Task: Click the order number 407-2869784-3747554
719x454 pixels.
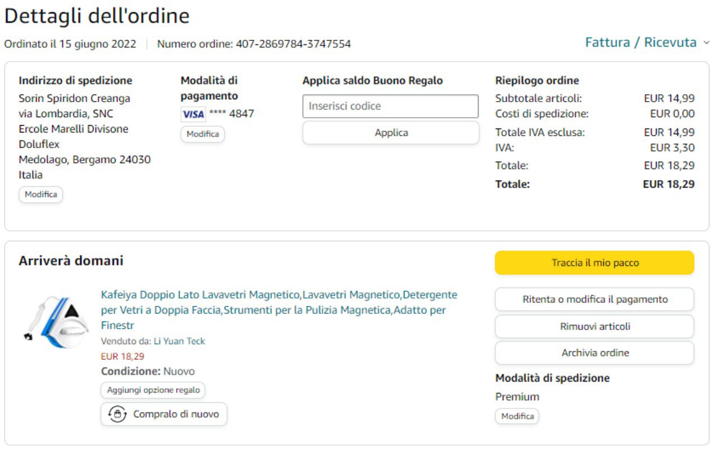Action: pyautogui.click(x=293, y=44)
